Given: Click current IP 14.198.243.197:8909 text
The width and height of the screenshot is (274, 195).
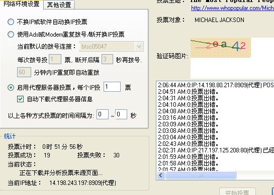Looking at the screenshot, I should 82,183.
